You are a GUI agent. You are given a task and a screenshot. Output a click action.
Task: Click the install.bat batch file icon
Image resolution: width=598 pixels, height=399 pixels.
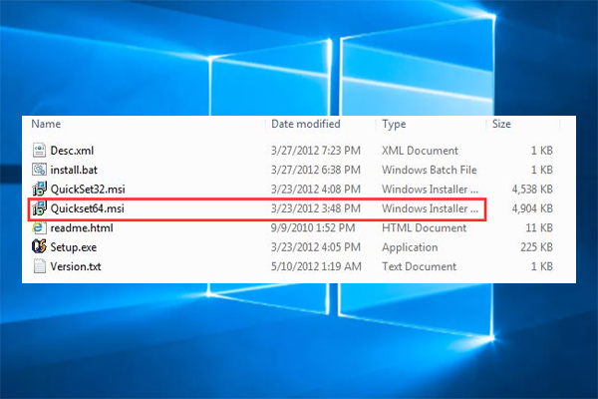pyautogui.click(x=39, y=170)
